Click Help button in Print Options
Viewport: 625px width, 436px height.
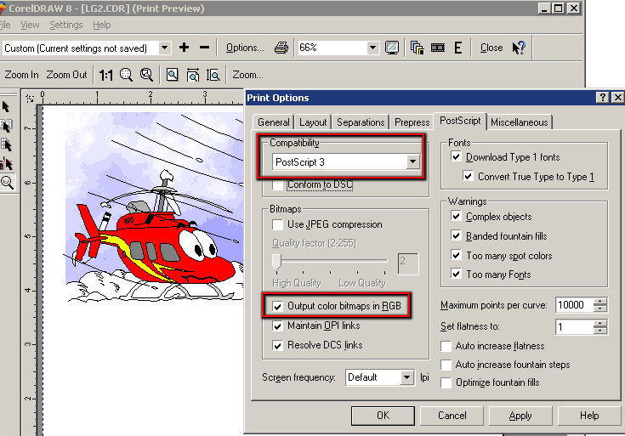[x=589, y=416]
